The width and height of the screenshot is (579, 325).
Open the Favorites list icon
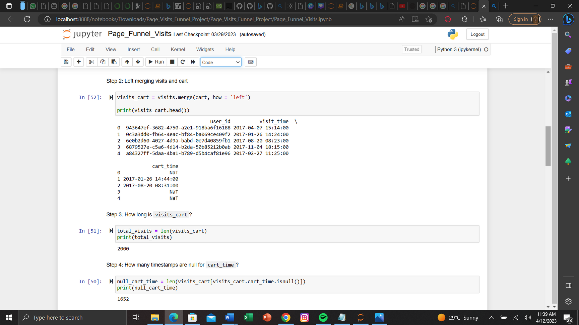[483, 19]
